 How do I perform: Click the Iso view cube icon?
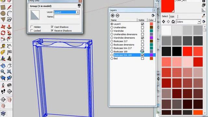coord(3,113)
